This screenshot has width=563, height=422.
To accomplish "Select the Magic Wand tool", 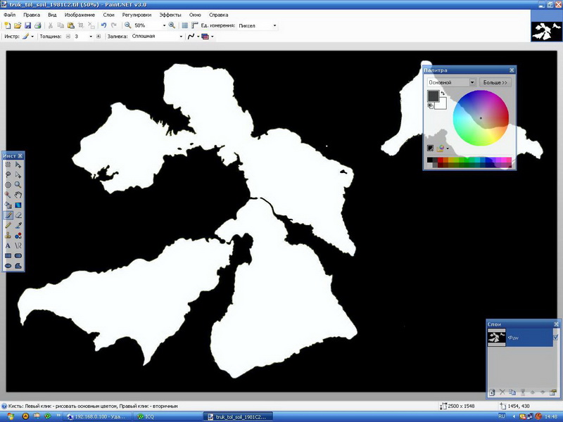I will [x=8, y=195].
